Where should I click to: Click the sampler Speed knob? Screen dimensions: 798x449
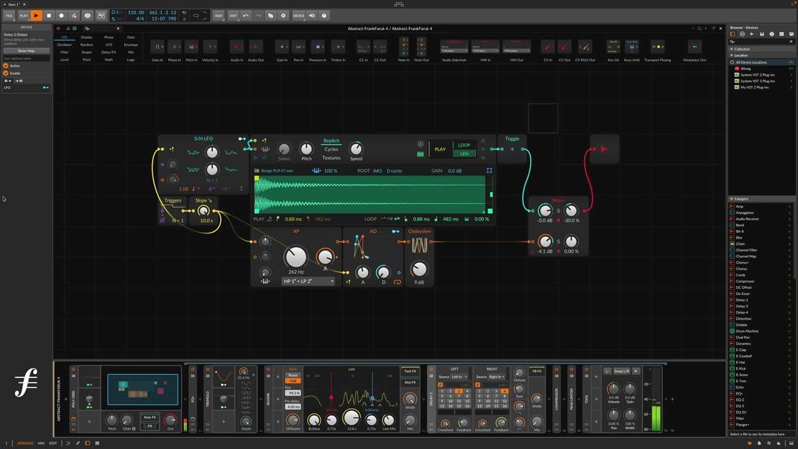pyautogui.click(x=356, y=148)
